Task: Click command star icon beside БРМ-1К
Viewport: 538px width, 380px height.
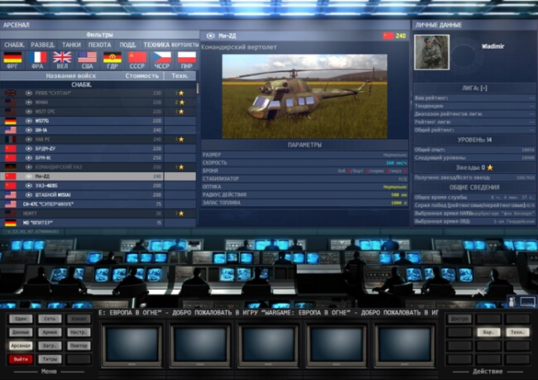Action: [x=29, y=158]
